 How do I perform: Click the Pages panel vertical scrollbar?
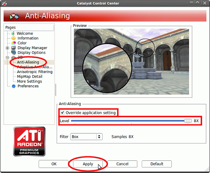click(55, 90)
